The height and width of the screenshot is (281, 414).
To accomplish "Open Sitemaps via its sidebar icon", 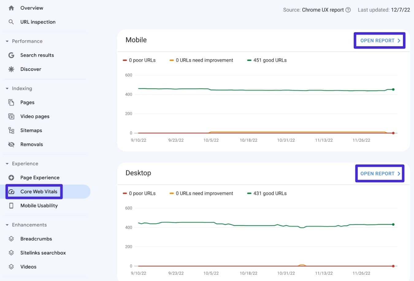I will pyautogui.click(x=11, y=130).
